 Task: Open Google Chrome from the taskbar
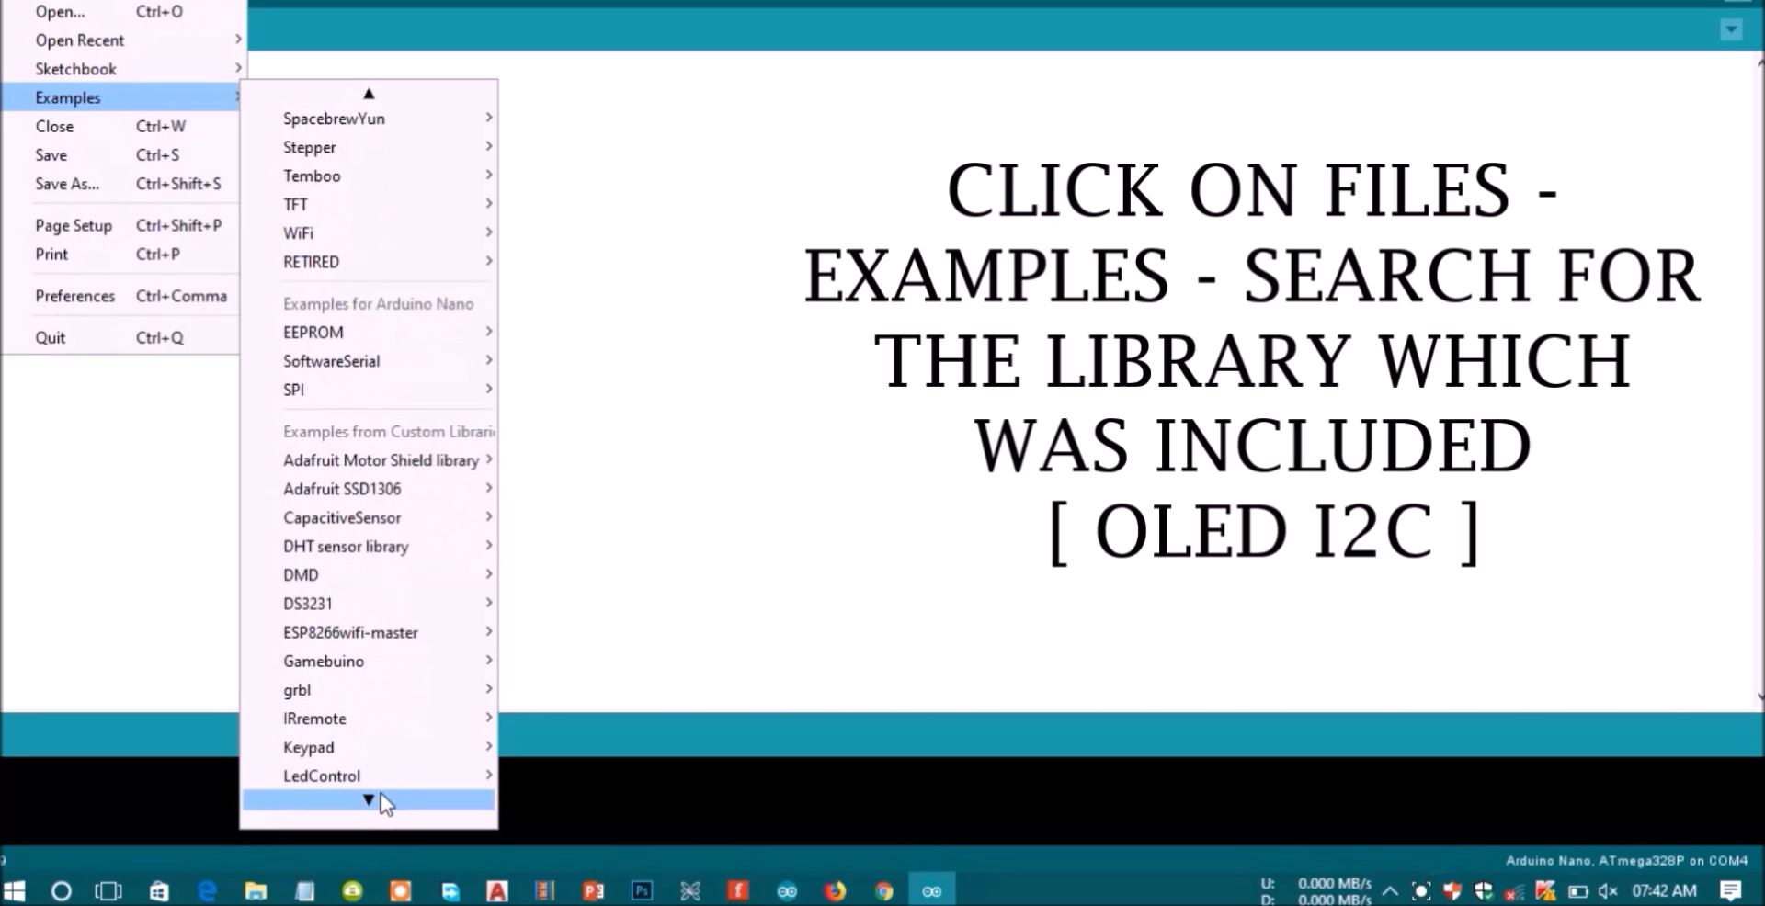pos(883,890)
